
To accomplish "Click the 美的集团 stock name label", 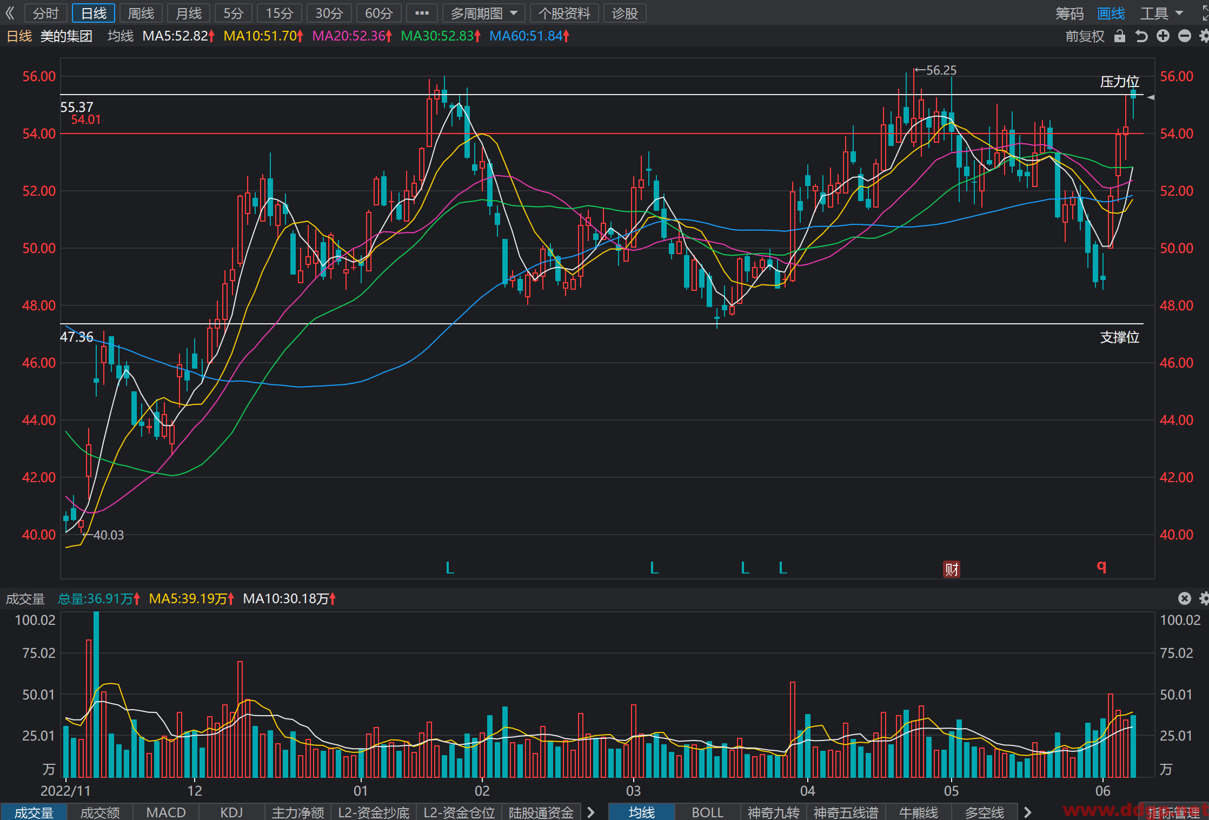I will tap(67, 36).
